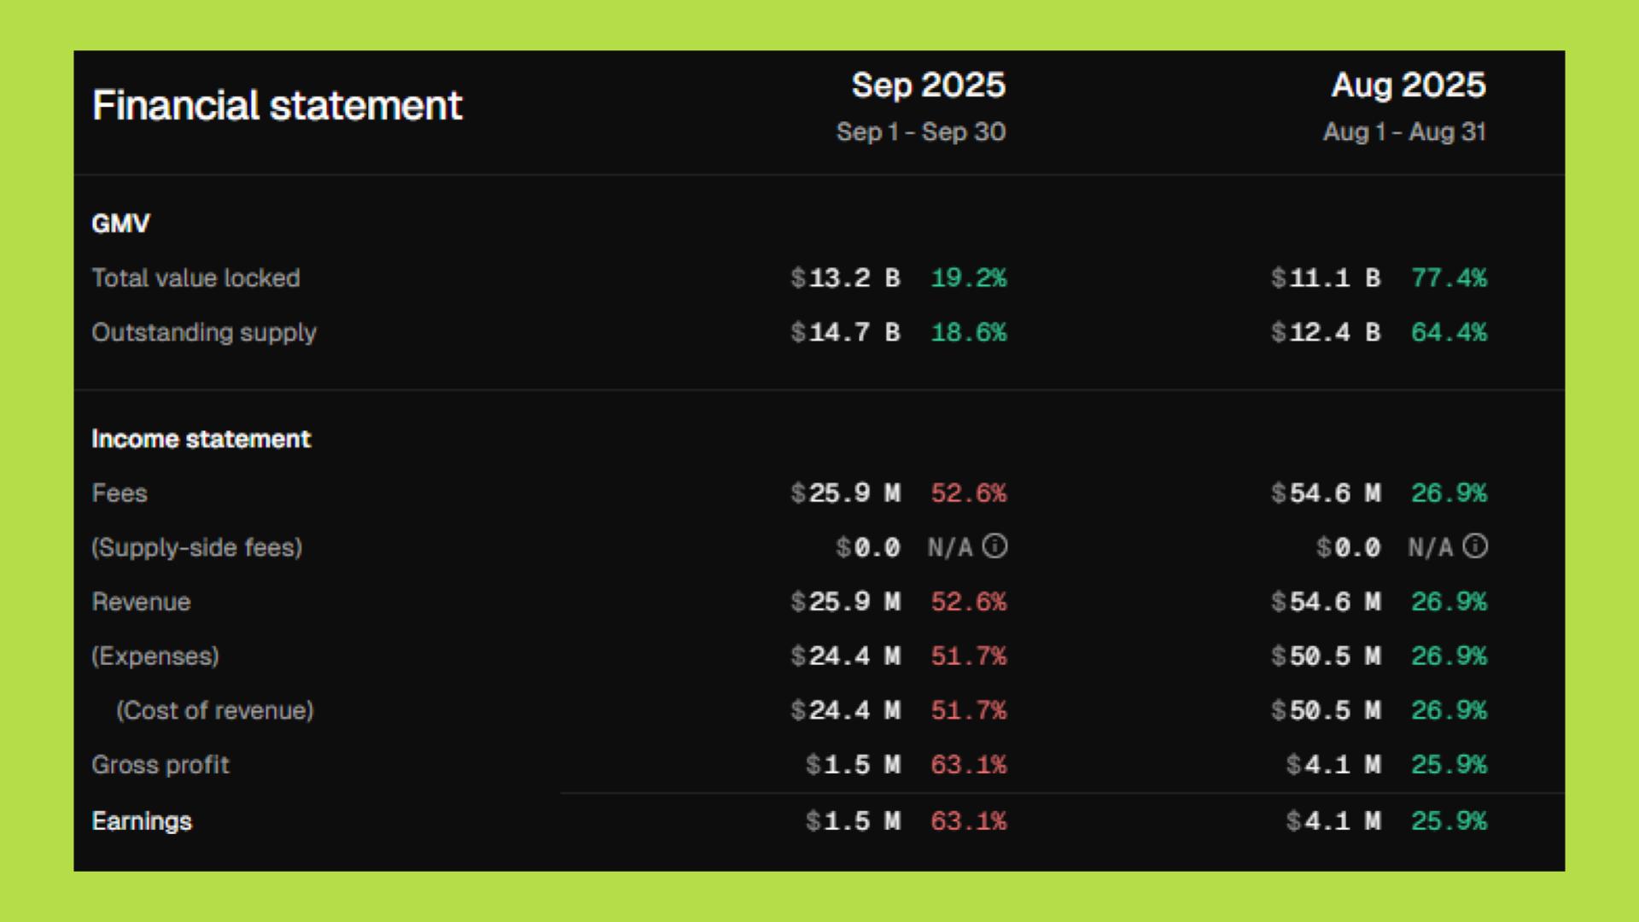Click August Outstanding supply 64.4% change
Viewport: 1639px width, 922px height.
pyautogui.click(x=1448, y=332)
